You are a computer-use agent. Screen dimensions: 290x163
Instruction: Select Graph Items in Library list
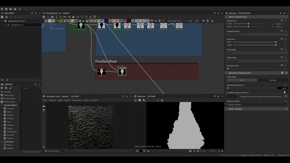tap(9, 95)
